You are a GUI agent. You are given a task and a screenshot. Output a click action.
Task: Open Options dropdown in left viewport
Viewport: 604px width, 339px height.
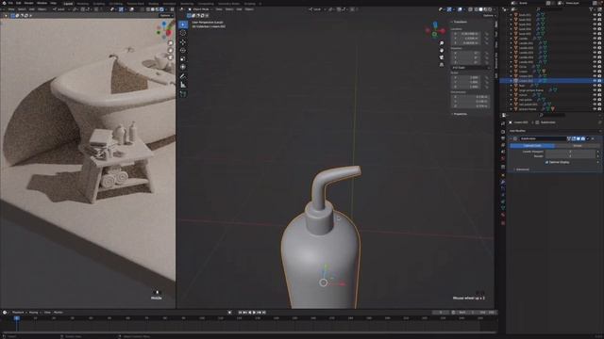[x=166, y=16]
